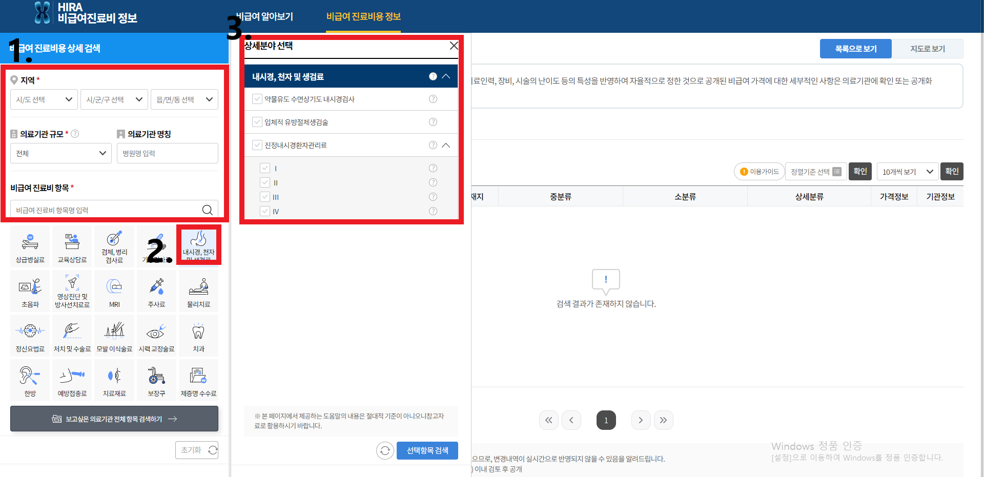Open the 비급여 알아보기 menu
The height and width of the screenshot is (477, 984).
[x=264, y=16]
